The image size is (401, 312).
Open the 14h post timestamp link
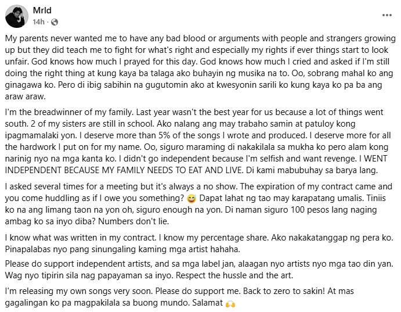click(39, 21)
